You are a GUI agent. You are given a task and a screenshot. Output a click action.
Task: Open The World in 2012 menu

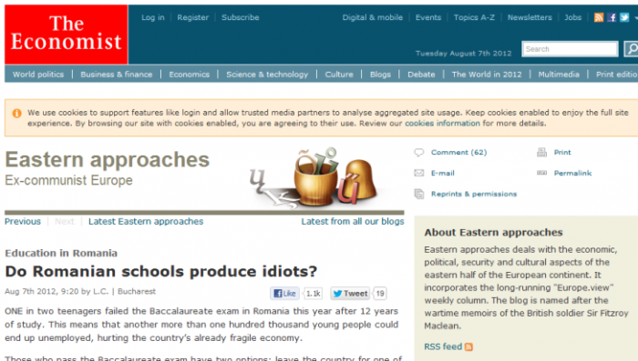point(487,75)
